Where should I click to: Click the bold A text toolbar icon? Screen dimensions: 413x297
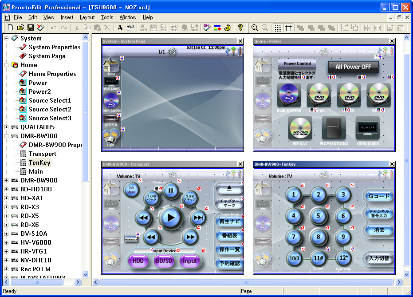(x=120, y=28)
